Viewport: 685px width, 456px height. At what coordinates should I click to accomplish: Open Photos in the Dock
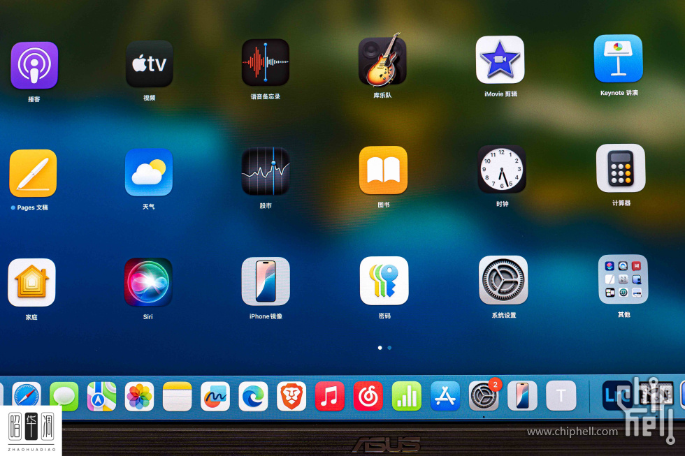(139, 397)
